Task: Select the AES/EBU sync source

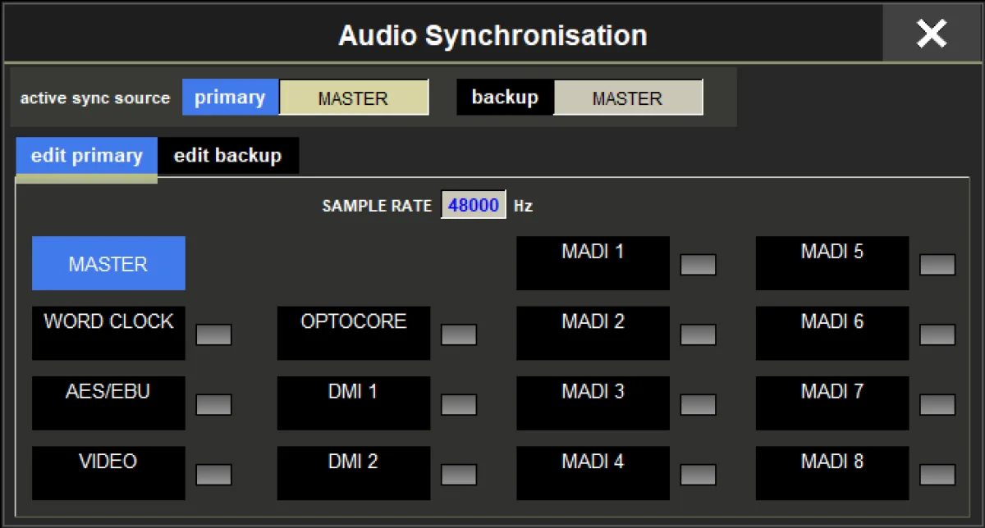Action: 108,403
